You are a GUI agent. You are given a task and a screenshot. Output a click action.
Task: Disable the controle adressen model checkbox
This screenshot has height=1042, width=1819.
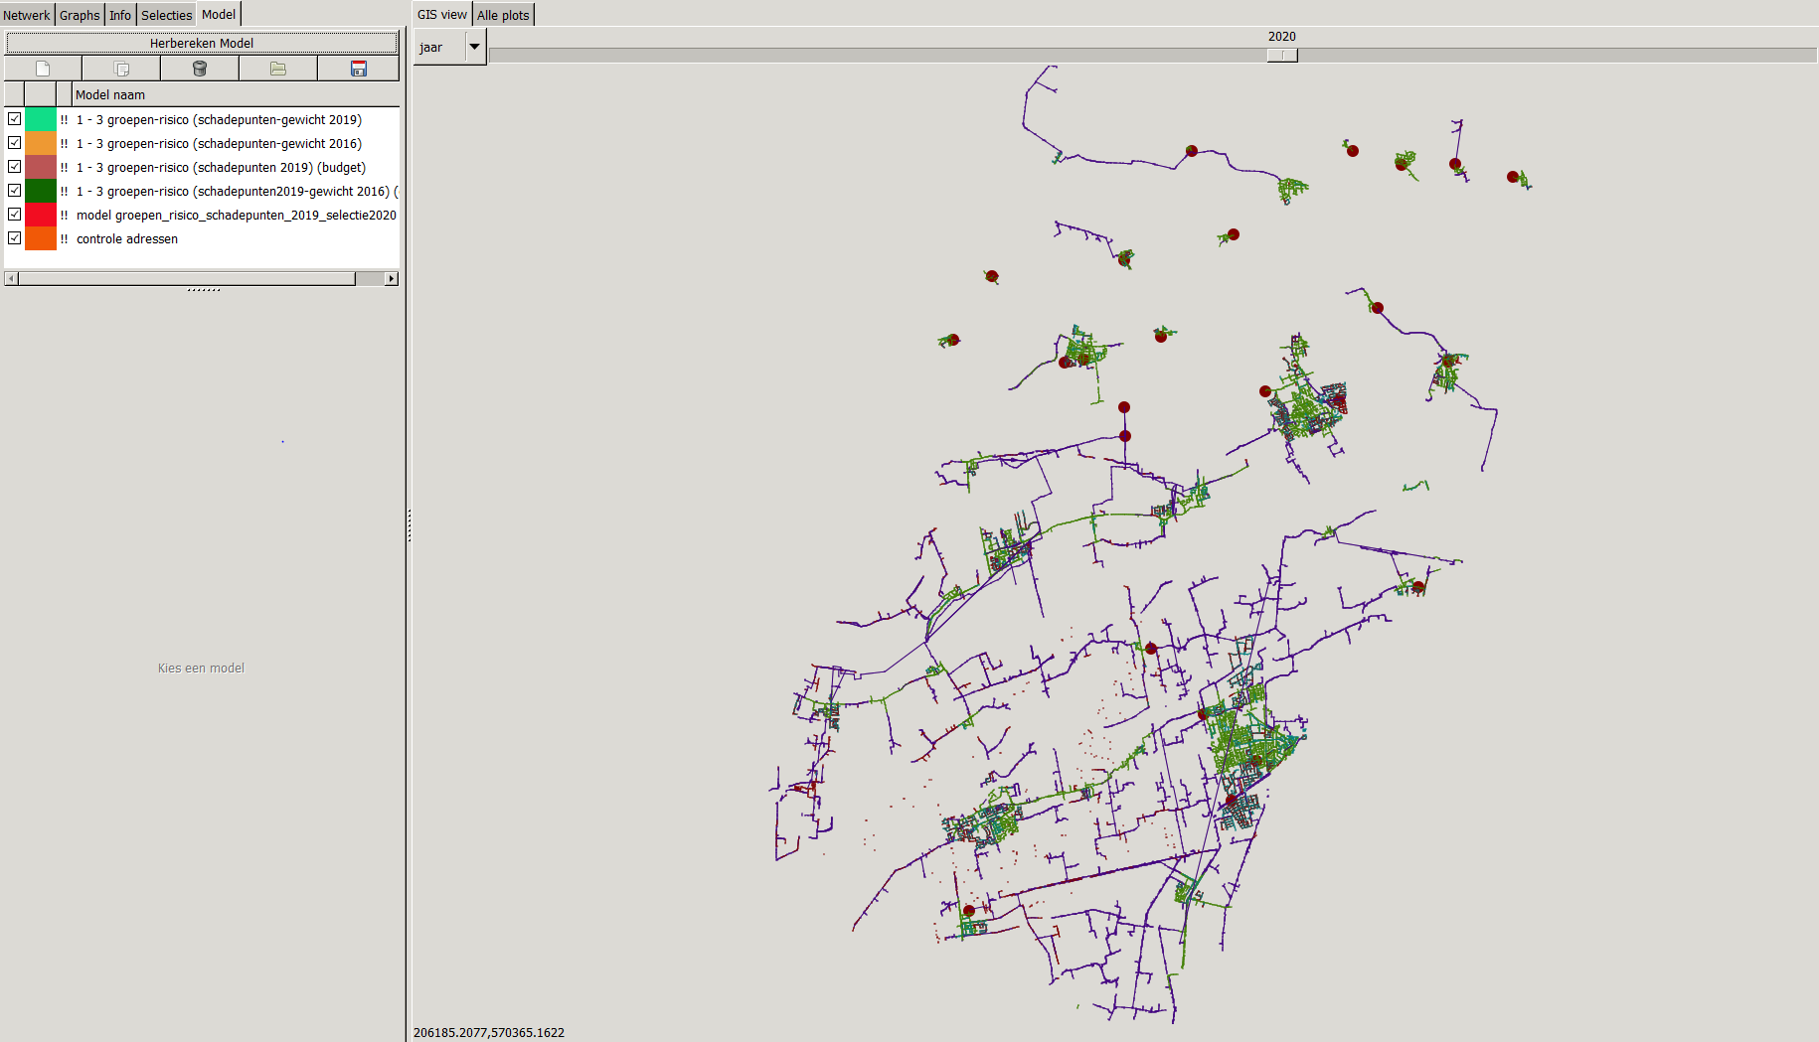click(x=15, y=238)
